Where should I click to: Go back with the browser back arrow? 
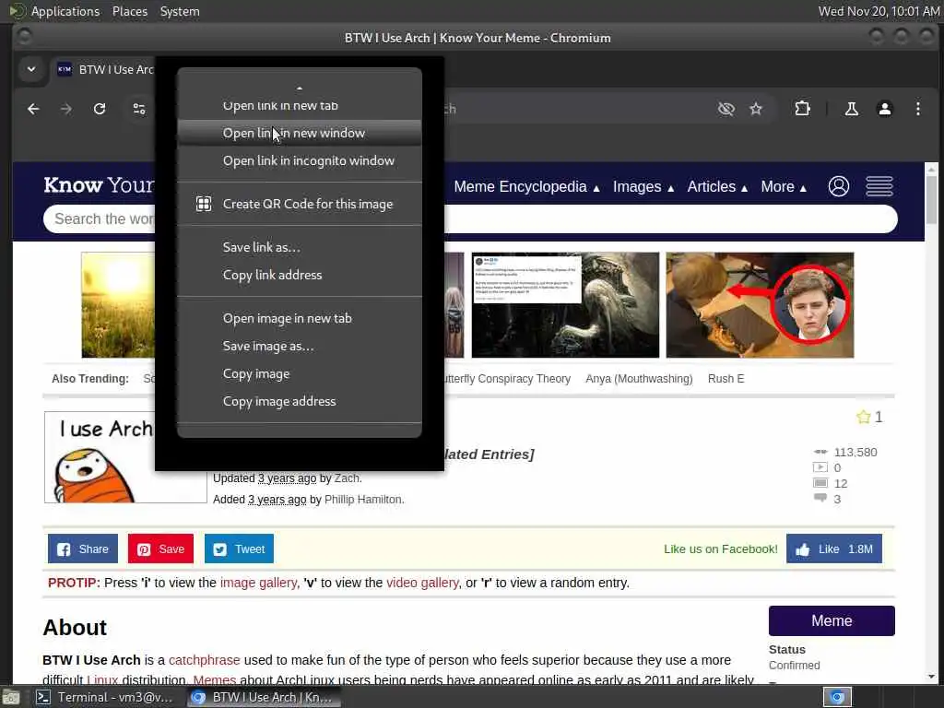33,109
